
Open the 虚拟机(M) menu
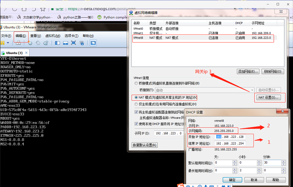(53, 36)
